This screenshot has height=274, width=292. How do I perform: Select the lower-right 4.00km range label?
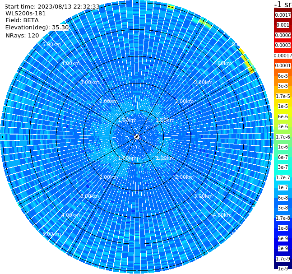coord(222,215)
